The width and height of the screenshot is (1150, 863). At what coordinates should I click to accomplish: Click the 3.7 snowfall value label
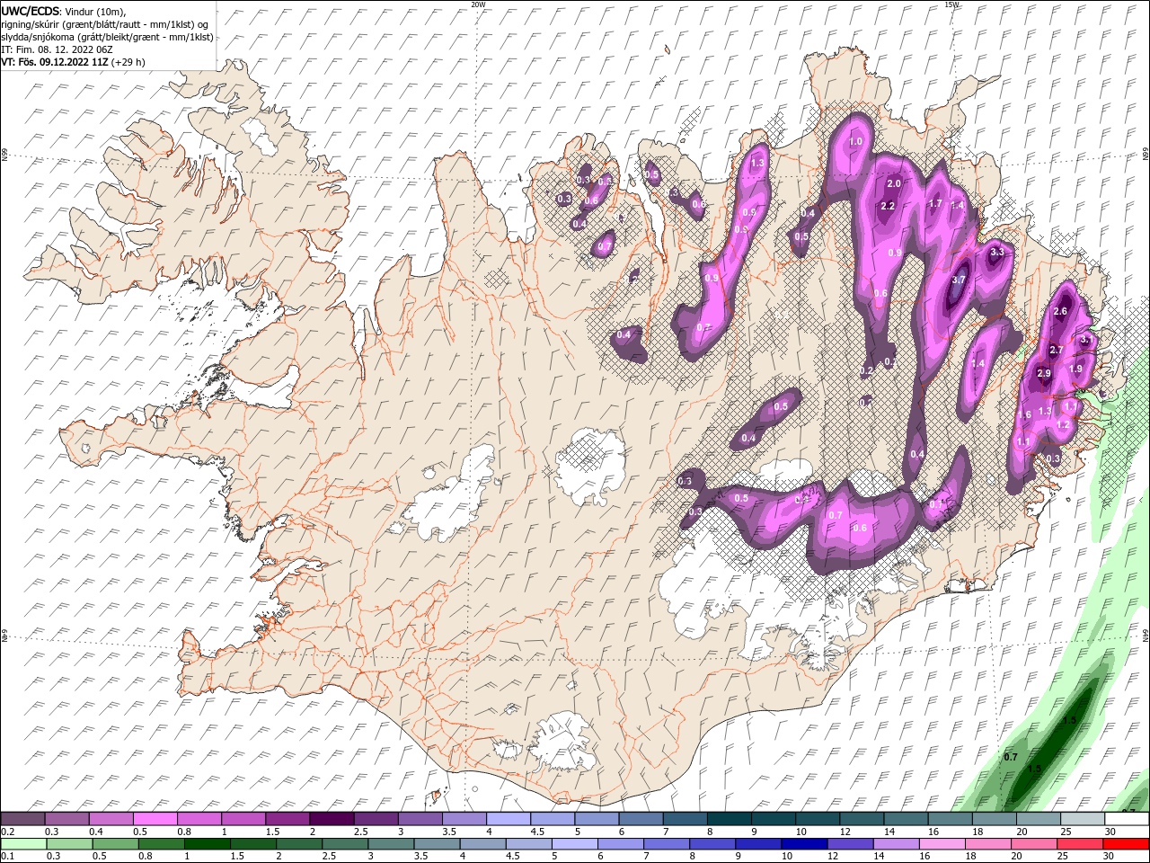point(959,280)
